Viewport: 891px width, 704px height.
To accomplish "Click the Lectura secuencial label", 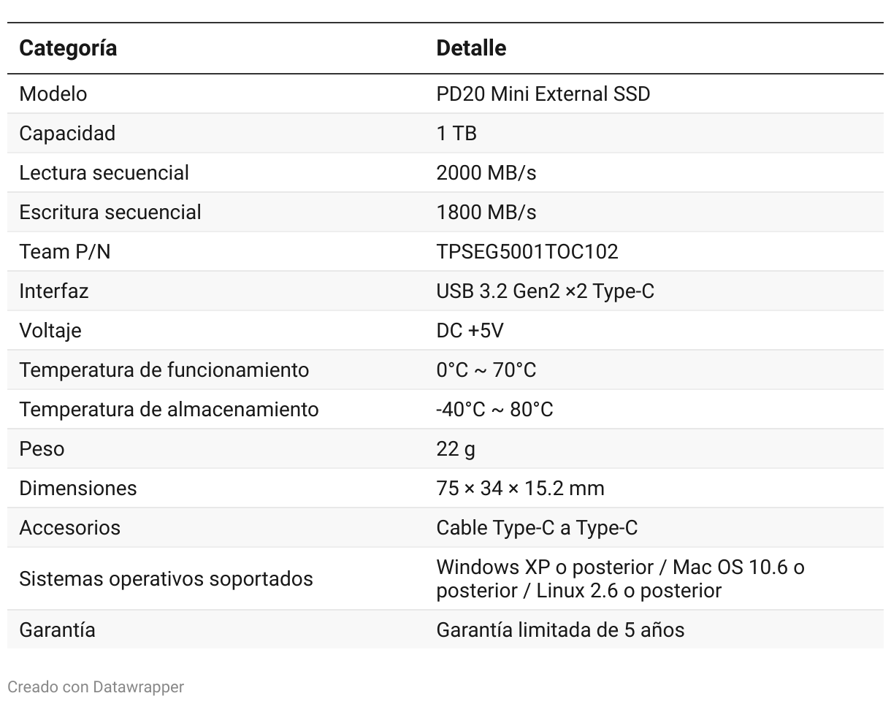I will 104,173.
